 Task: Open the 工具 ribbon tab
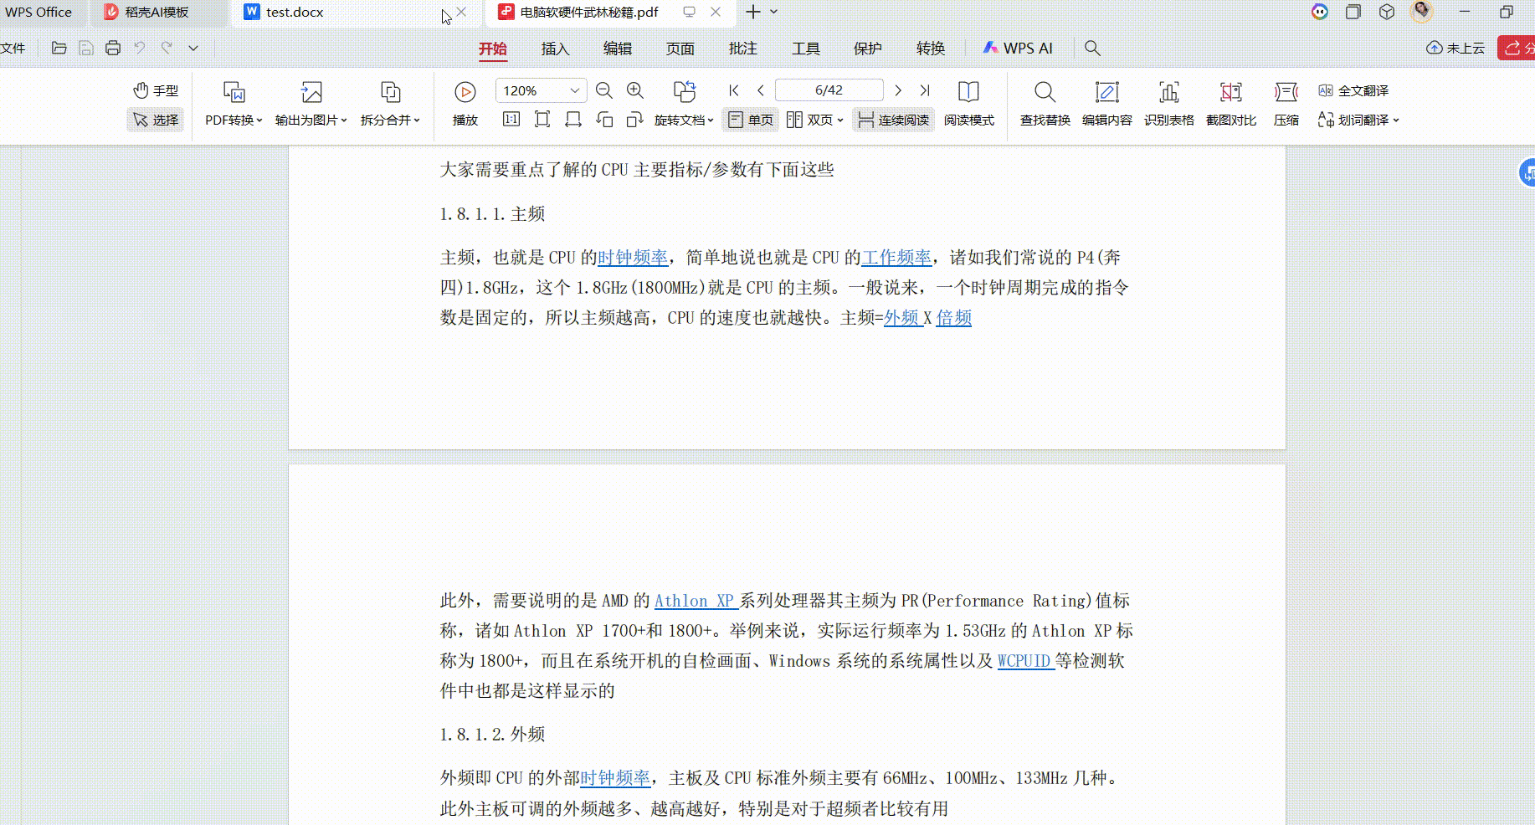tap(806, 49)
